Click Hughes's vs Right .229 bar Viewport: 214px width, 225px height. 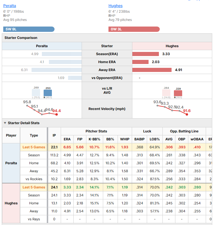178,93
